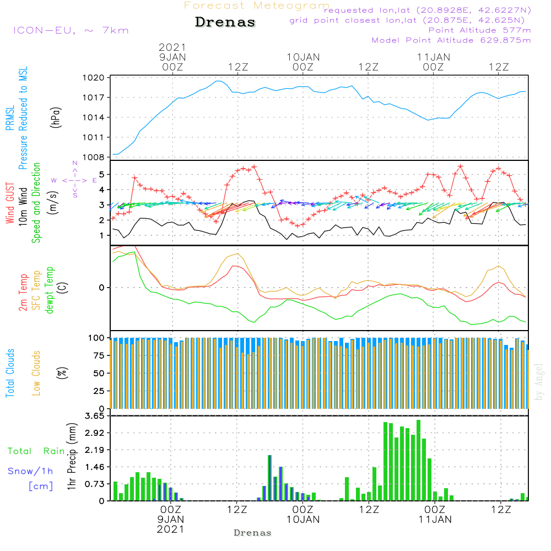The height and width of the screenshot is (551, 551).
Task: Click the 'Low Clouds' orange label
Action: (x=36, y=373)
